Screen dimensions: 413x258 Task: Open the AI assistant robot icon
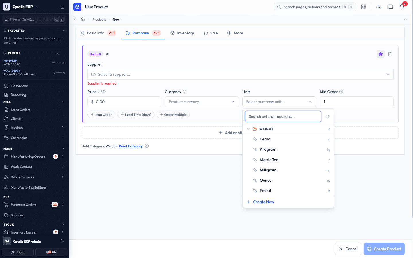click(379, 7)
